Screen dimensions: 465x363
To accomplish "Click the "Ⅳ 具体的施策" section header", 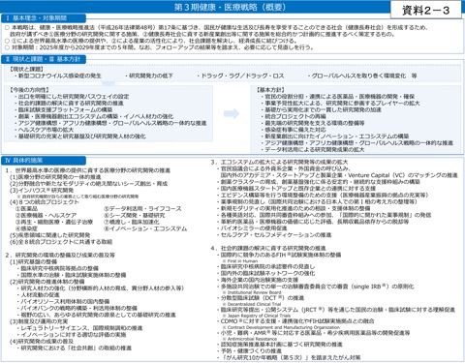I will pyautogui.click(x=44, y=161).
